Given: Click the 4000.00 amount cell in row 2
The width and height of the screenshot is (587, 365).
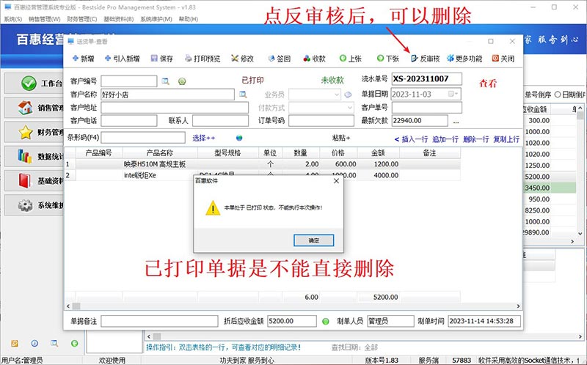Looking at the screenshot, I should [x=379, y=175].
